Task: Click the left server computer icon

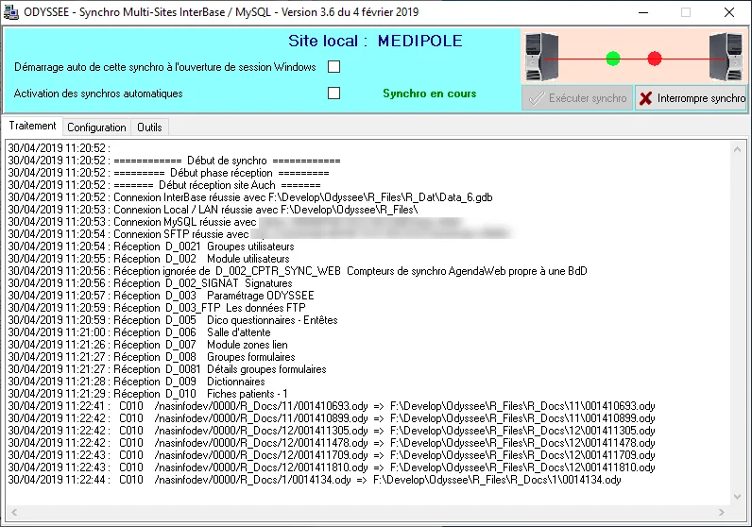Action: pos(541,56)
